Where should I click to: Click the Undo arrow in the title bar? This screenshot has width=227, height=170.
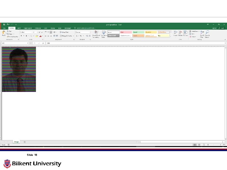pyautogui.click(x=8, y=25)
